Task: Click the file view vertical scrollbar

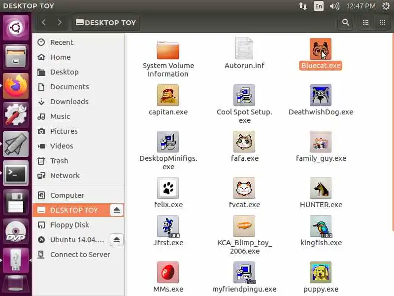Action: pos(393,132)
